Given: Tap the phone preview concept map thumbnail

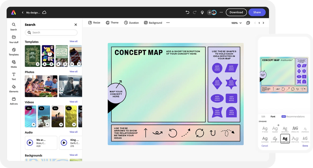Looking at the screenshot, I should pos(284,75).
